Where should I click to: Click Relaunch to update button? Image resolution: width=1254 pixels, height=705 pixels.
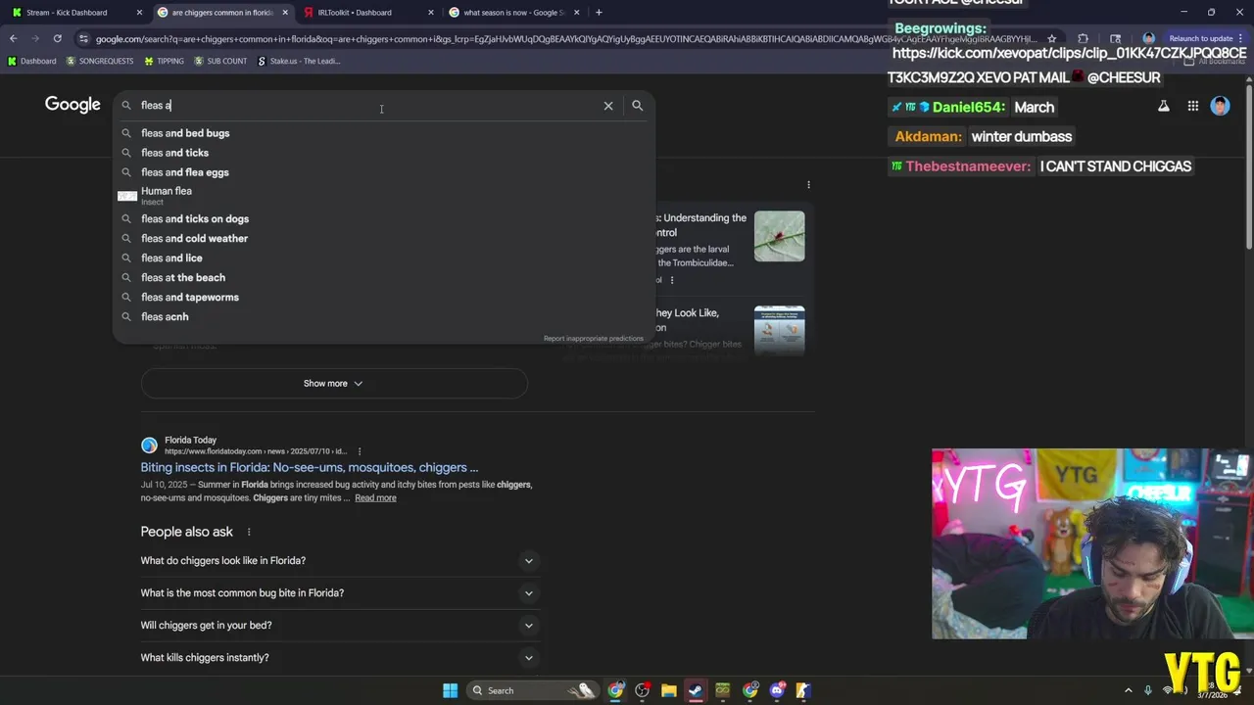[1200, 39]
